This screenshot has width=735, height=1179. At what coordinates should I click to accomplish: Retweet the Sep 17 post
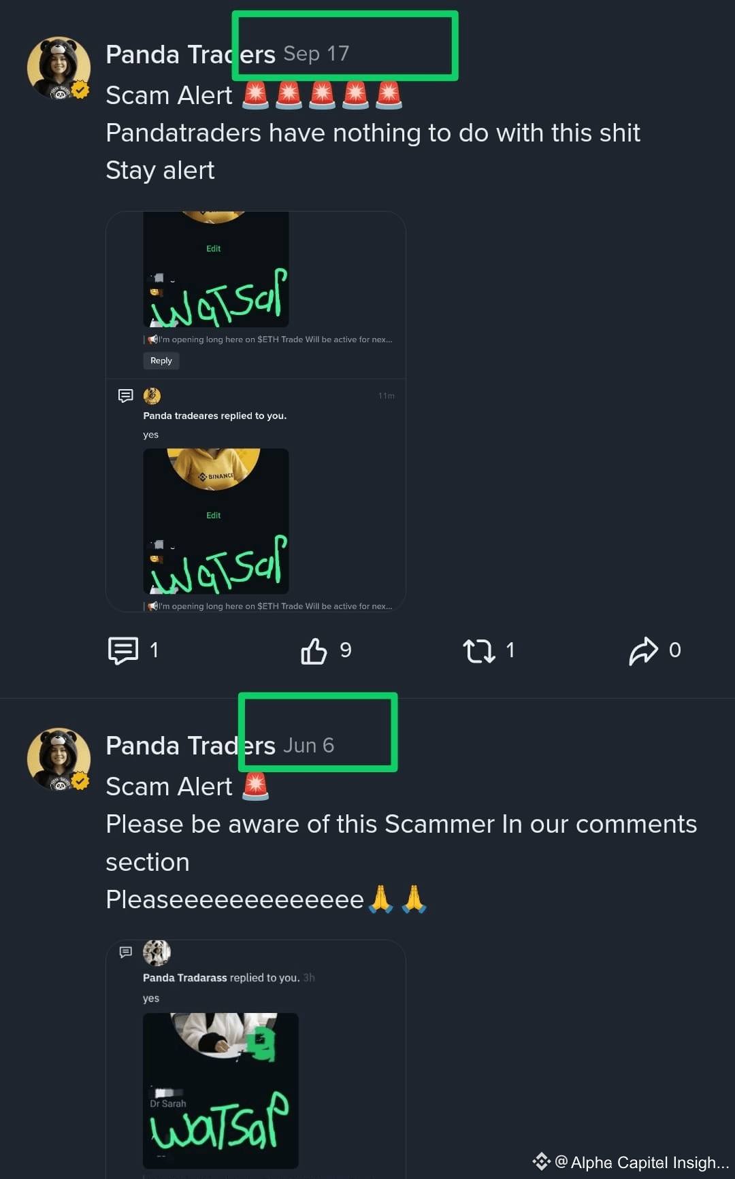(480, 650)
